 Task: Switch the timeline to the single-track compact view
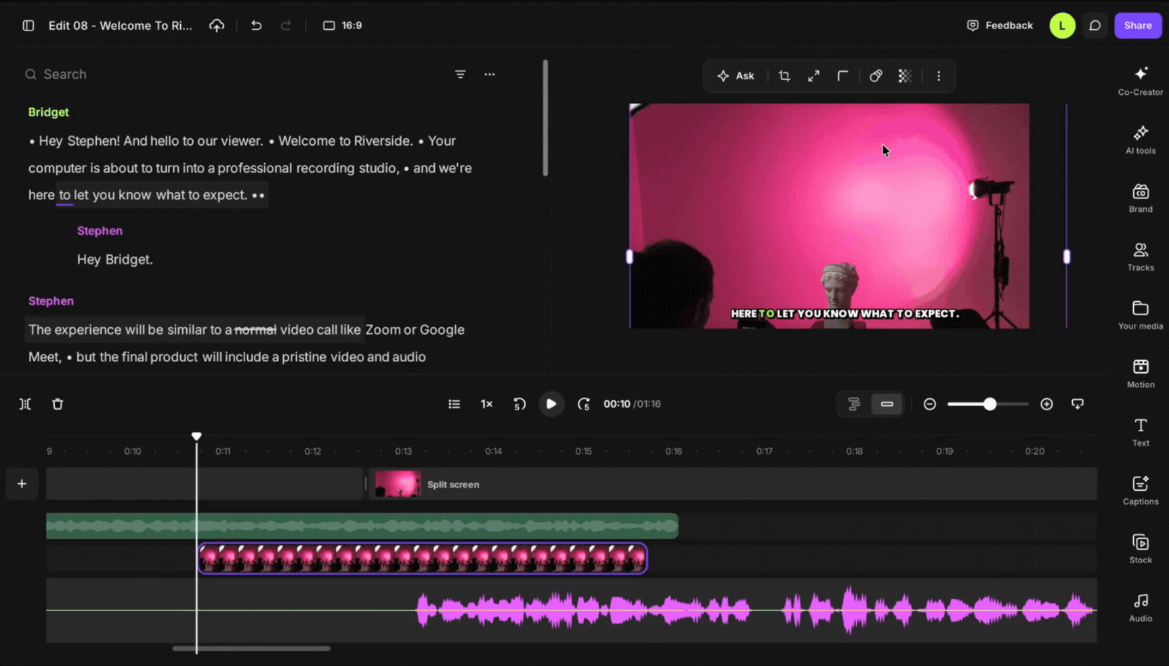887,404
